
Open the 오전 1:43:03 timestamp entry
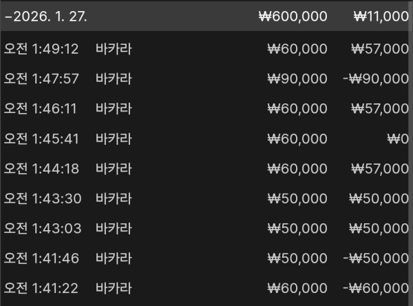41,228
